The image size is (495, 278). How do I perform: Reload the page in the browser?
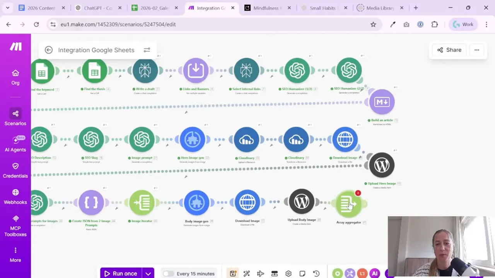[36, 24]
